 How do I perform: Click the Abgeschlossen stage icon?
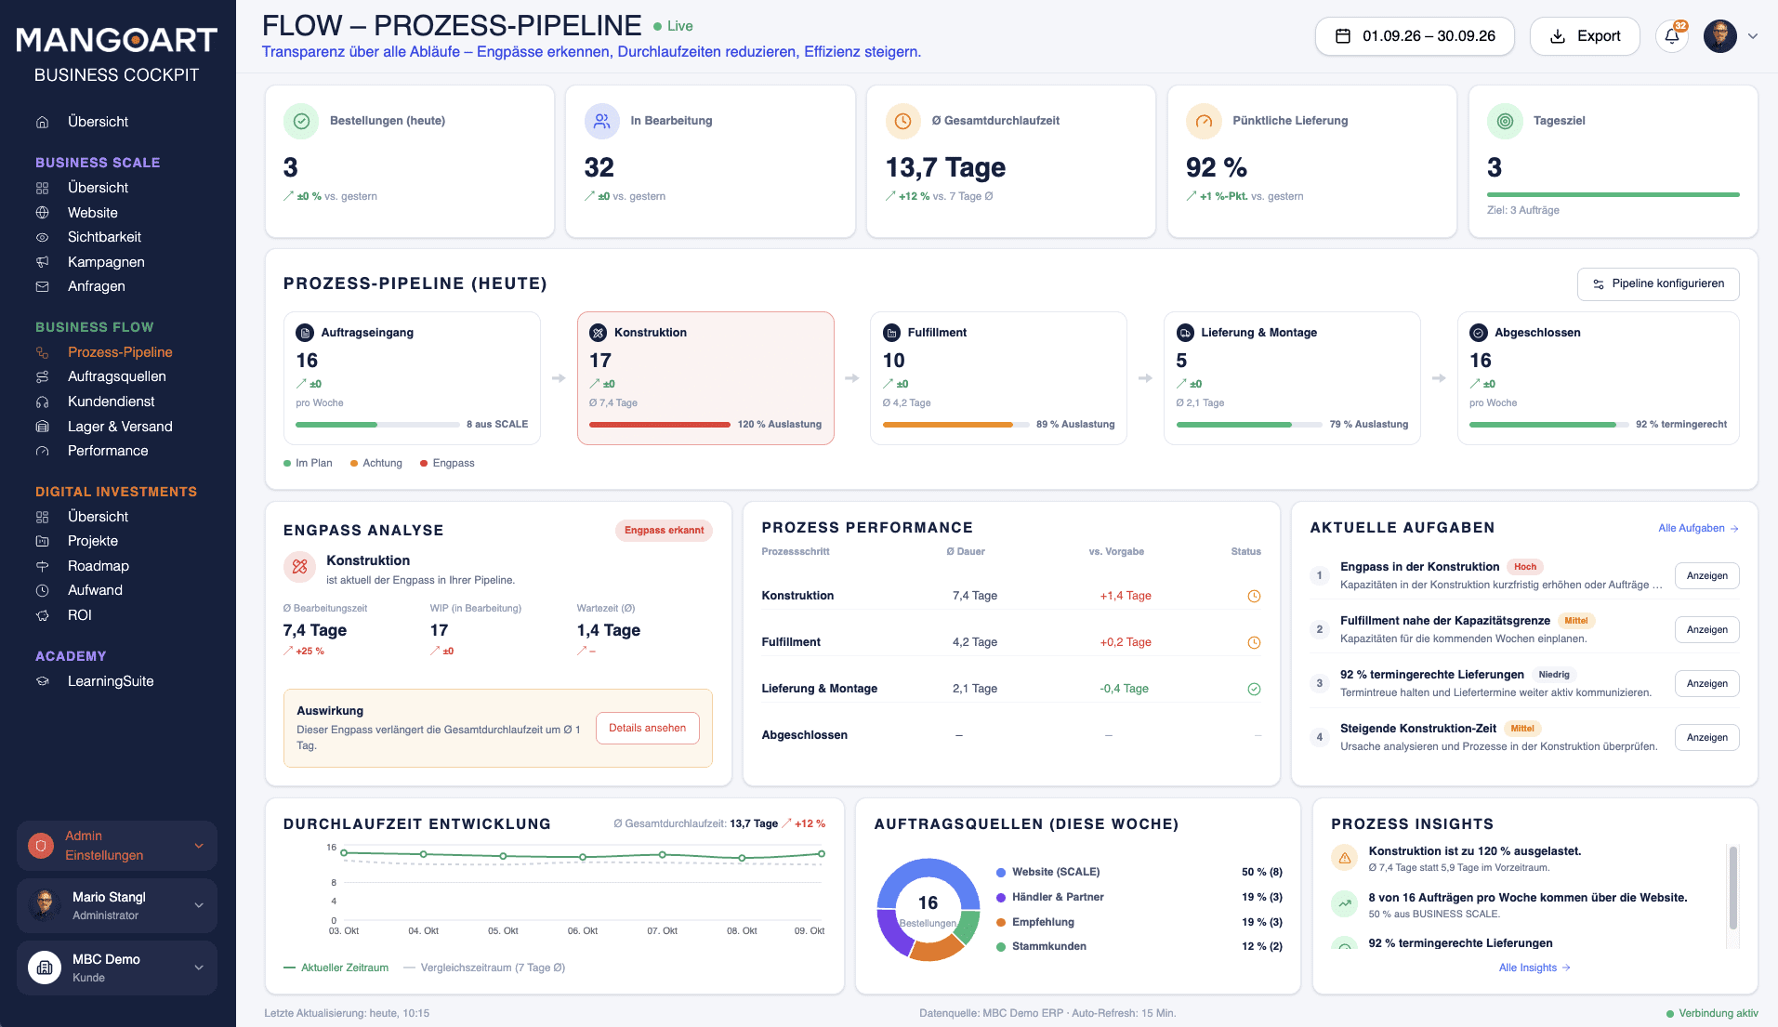(1479, 333)
